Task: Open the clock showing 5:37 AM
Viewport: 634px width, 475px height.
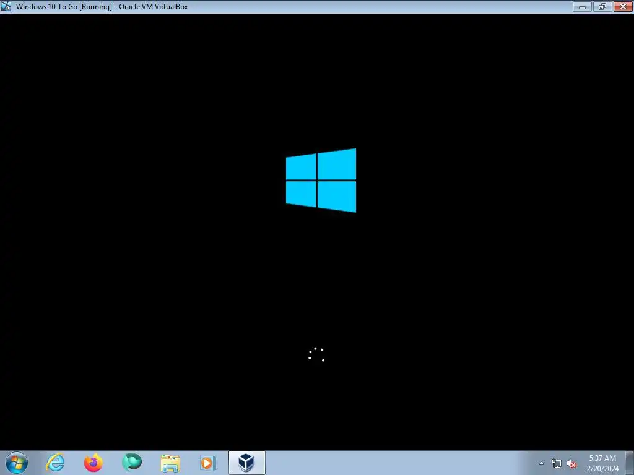Action: coord(602,463)
